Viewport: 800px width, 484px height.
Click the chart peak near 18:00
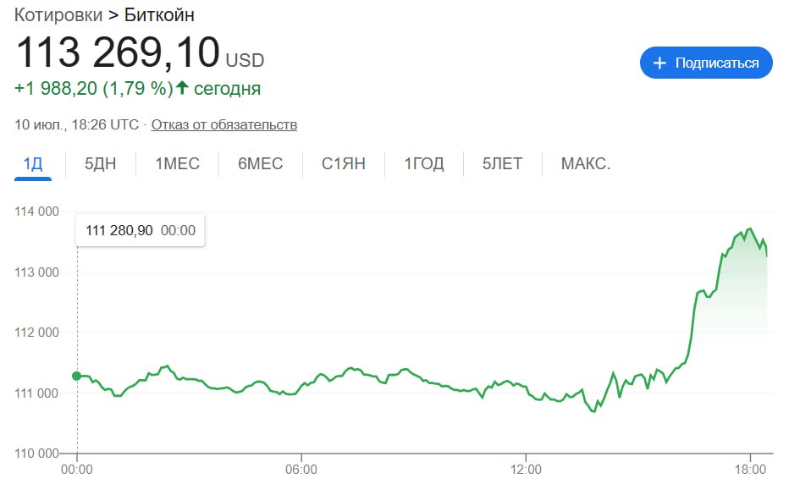pyautogui.click(x=750, y=228)
